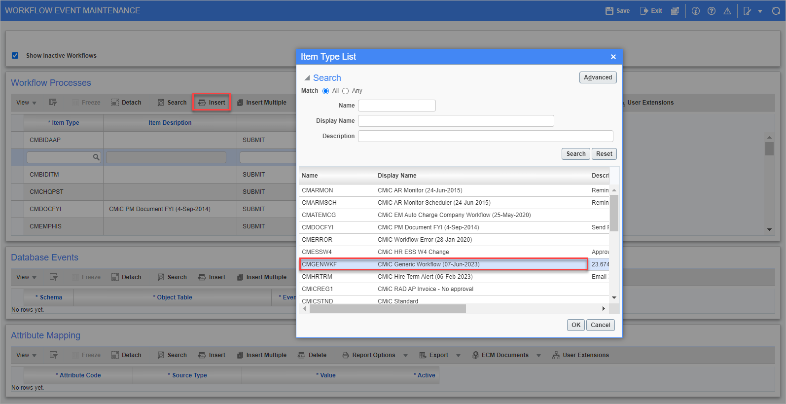Click Export in Attribute Mapping toolbar
786x404 pixels.
point(433,355)
